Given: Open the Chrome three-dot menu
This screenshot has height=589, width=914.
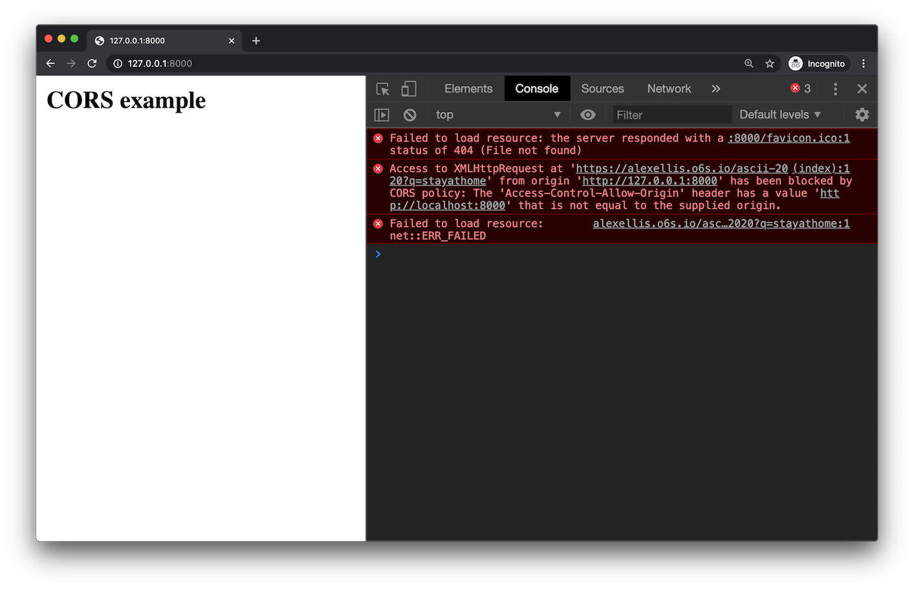Looking at the screenshot, I should pyautogui.click(x=863, y=63).
